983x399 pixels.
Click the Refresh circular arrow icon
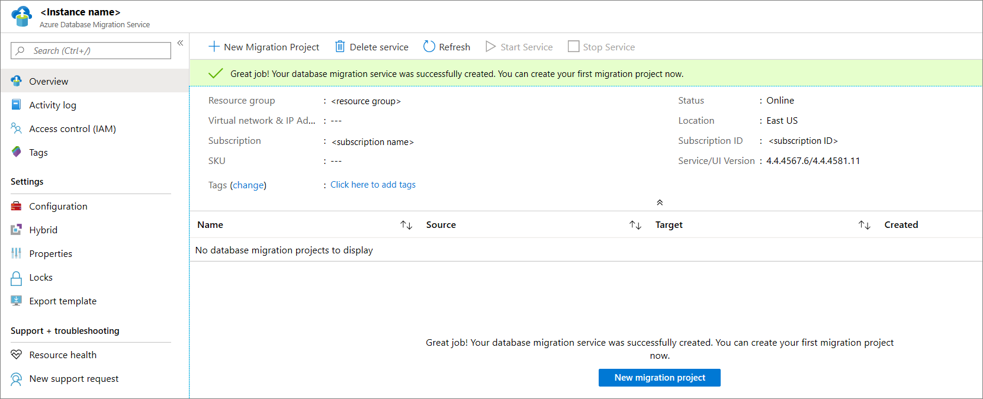point(429,47)
